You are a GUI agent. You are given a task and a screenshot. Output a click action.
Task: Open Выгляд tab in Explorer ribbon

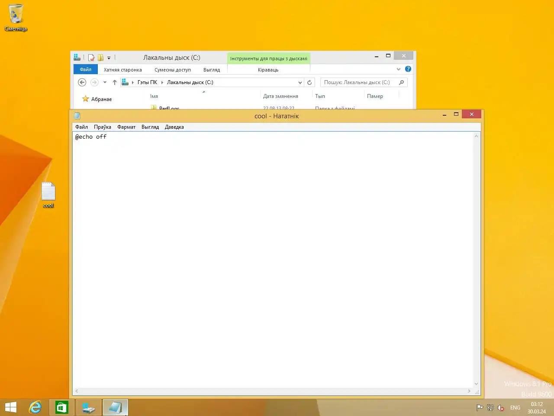coord(212,70)
